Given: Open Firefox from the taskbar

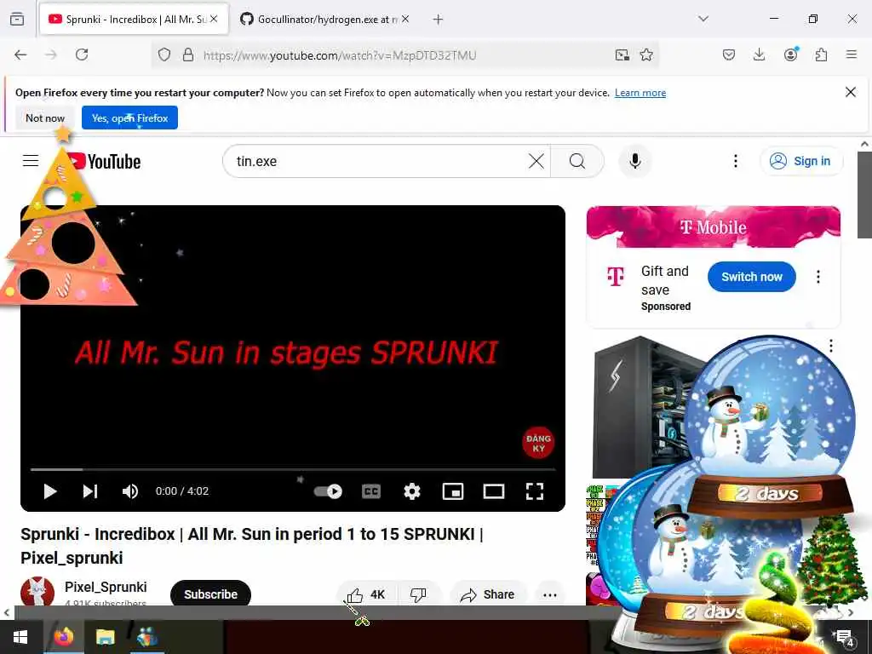Looking at the screenshot, I should [63, 637].
